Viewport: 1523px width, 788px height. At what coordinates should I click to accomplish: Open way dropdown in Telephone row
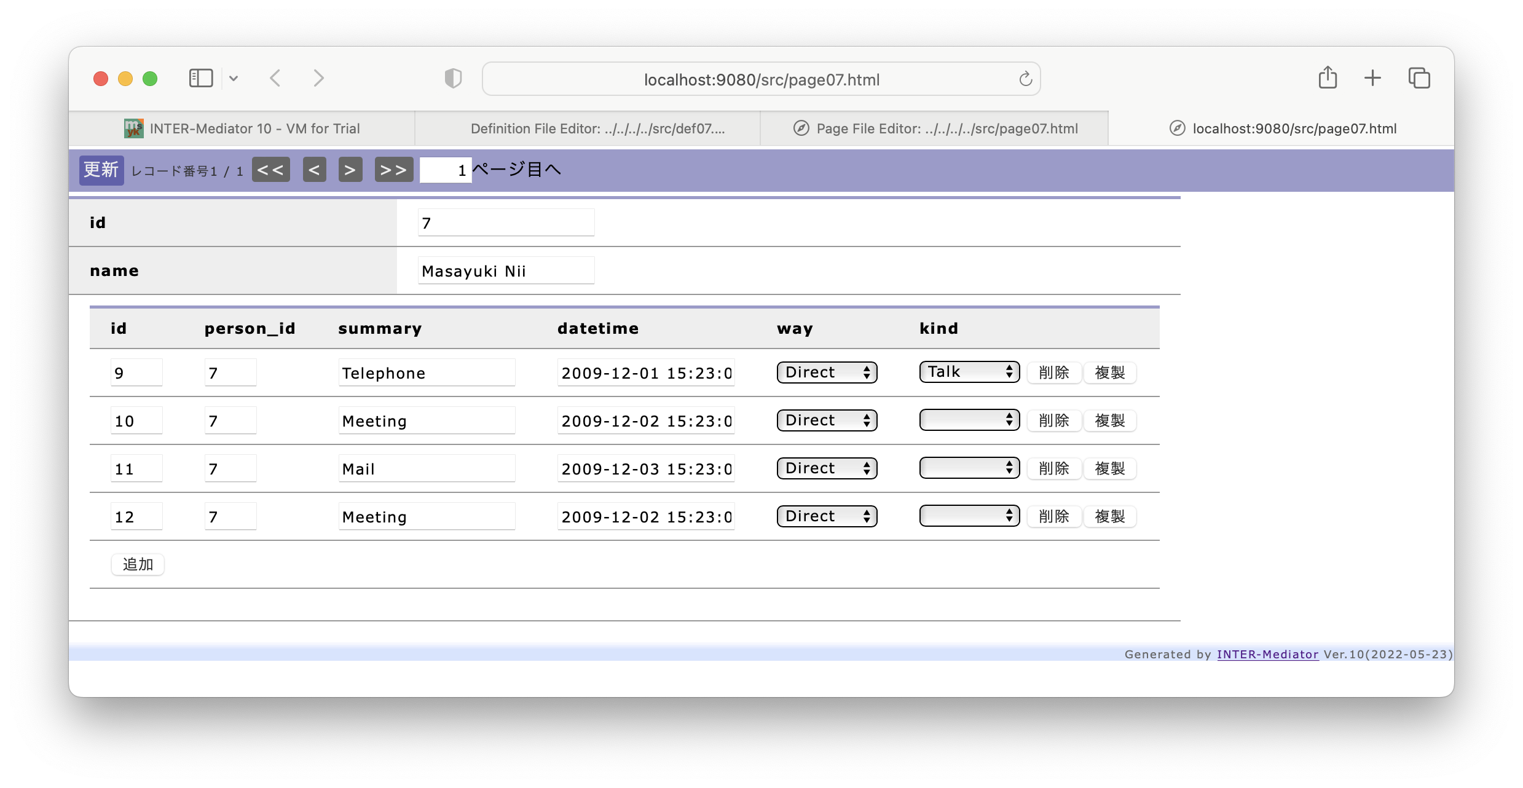[x=827, y=372]
